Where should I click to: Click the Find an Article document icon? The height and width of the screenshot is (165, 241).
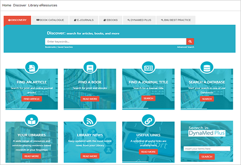32,68
